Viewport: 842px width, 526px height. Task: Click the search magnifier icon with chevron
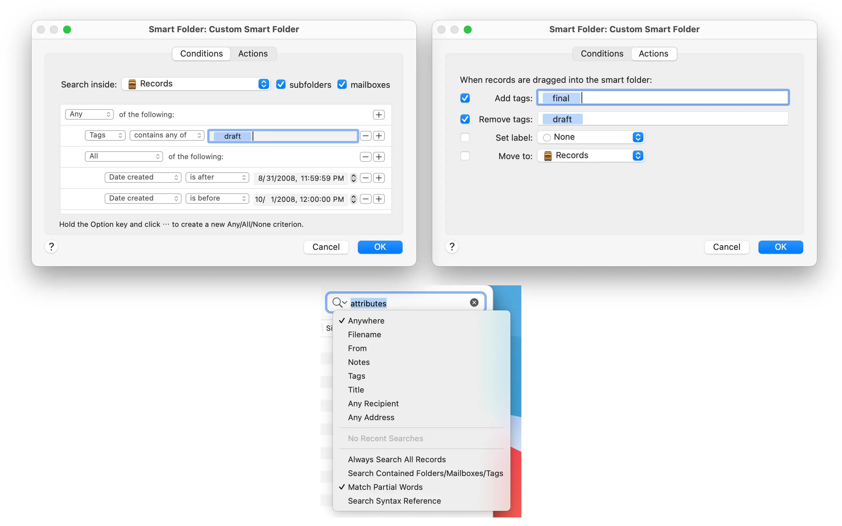[x=339, y=303]
